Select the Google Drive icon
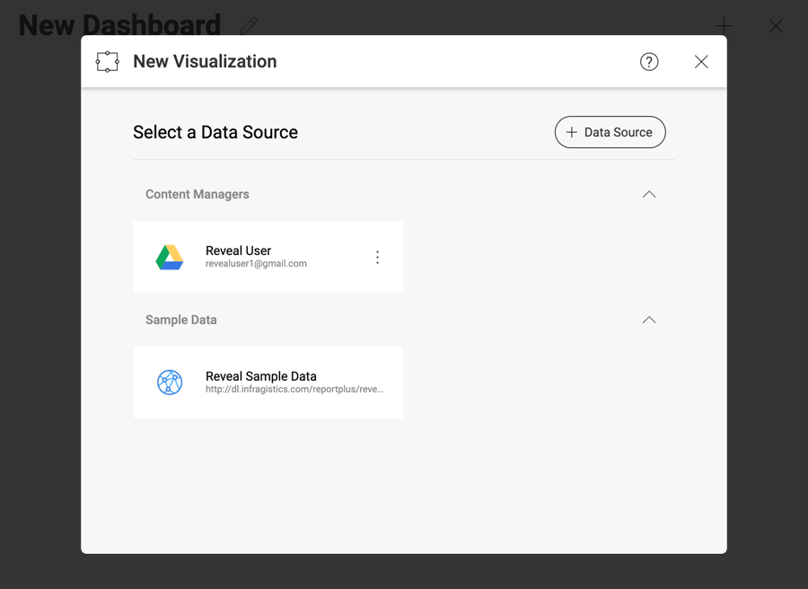This screenshot has height=589, width=808. point(170,257)
